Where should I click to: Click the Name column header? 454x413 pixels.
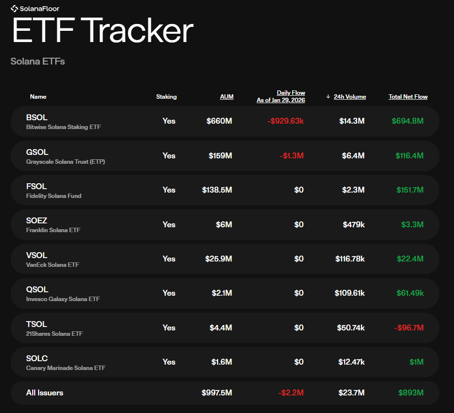click(38, 97)
